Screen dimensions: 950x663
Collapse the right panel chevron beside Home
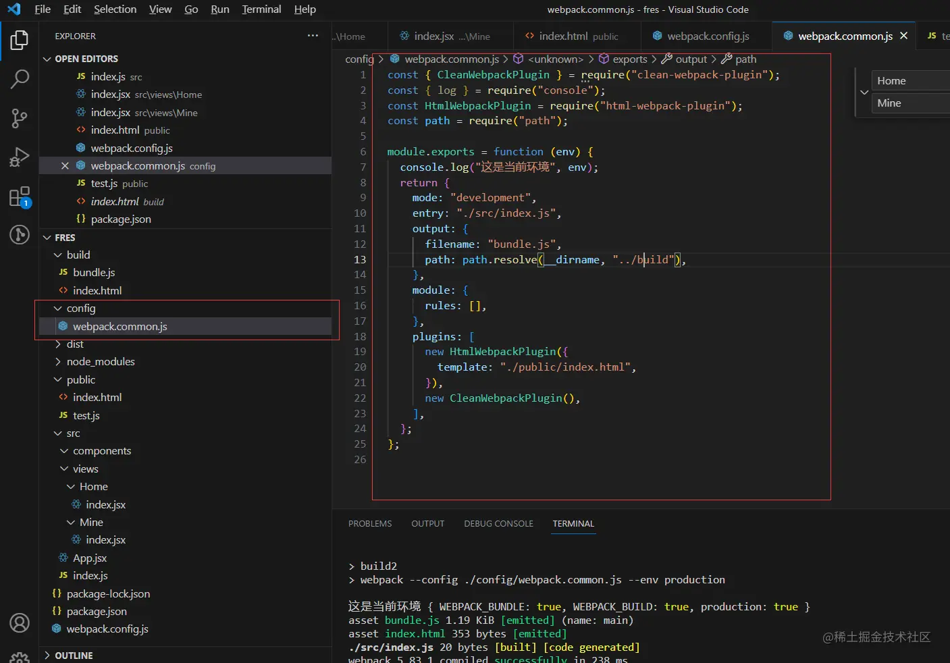[864, 92]
